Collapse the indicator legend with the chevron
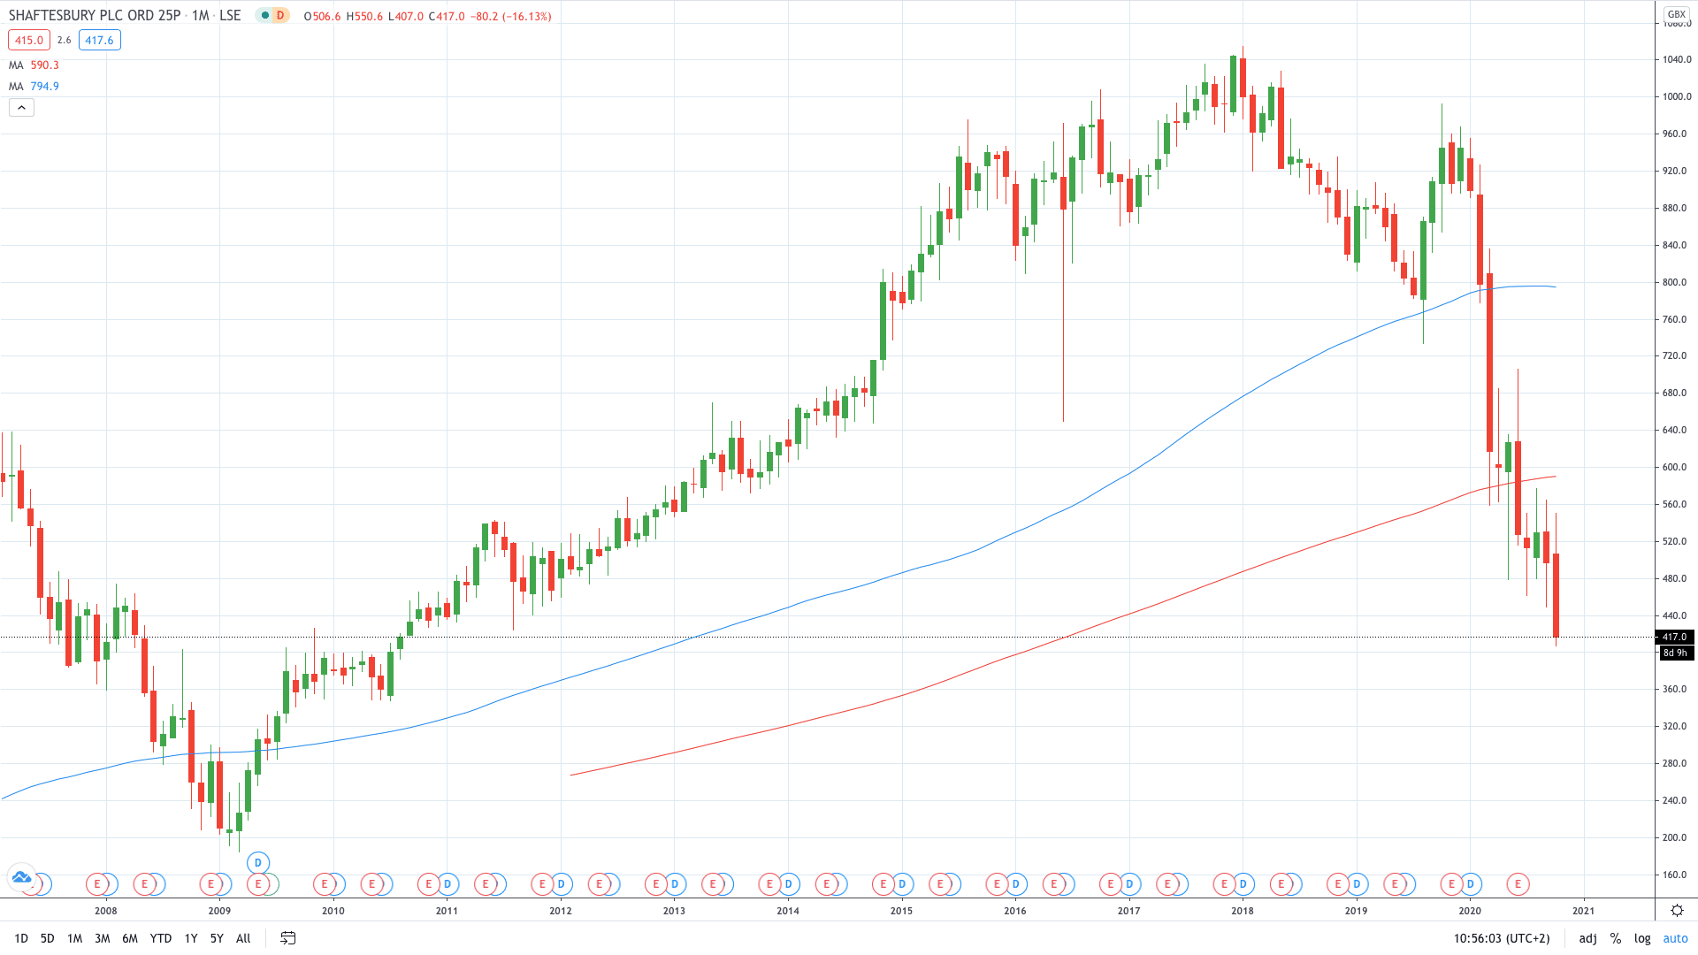1698x955 pixels. pos(21,108)
